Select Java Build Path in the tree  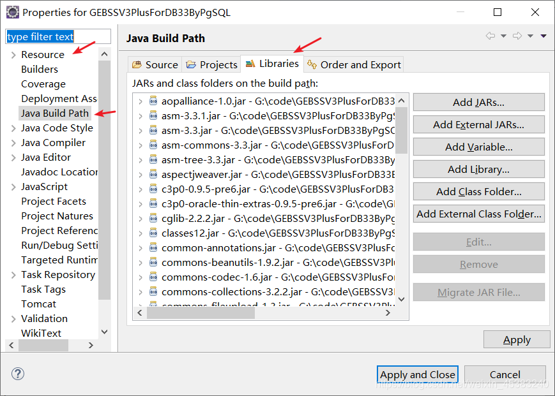tap(55, 114)
